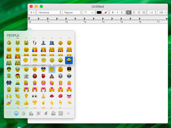
Task: Close the Untitled window
Action: tap(31, 6)
